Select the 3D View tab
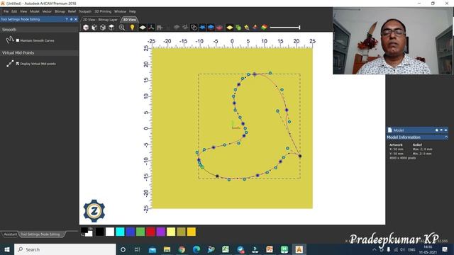 tap(129, 20)
